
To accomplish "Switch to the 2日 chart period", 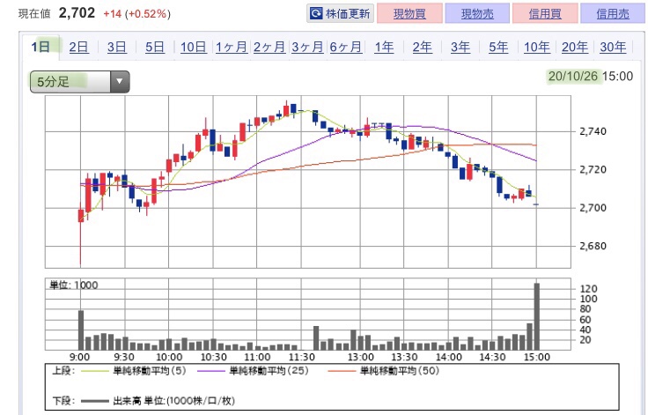I will 78,47.
